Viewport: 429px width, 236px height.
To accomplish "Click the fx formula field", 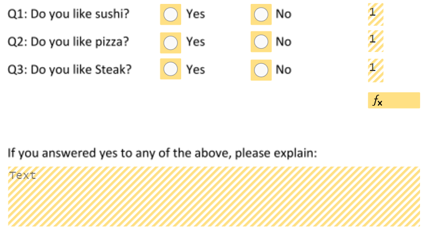I will click(394, 101).
